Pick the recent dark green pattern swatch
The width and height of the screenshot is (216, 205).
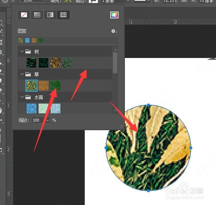(41, 40)
